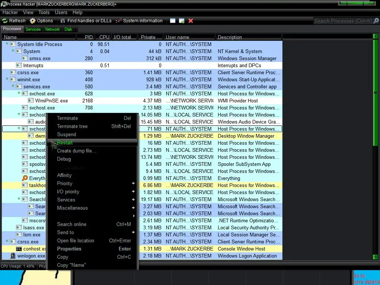Sort by the CPU column header
This screenshot has height=285, width=380.
pyautogui.click(x=104, y=37)
